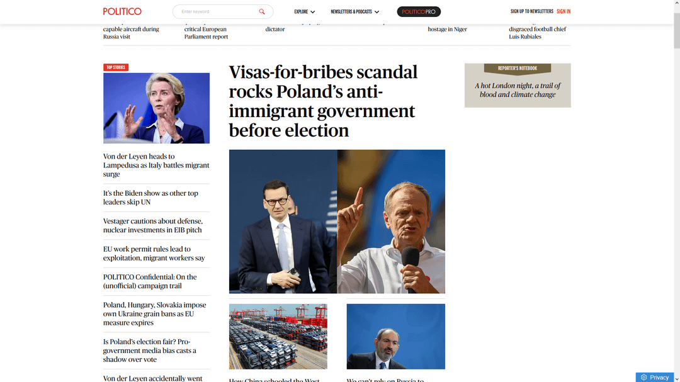Open the EXPLORE menu item

301,11
